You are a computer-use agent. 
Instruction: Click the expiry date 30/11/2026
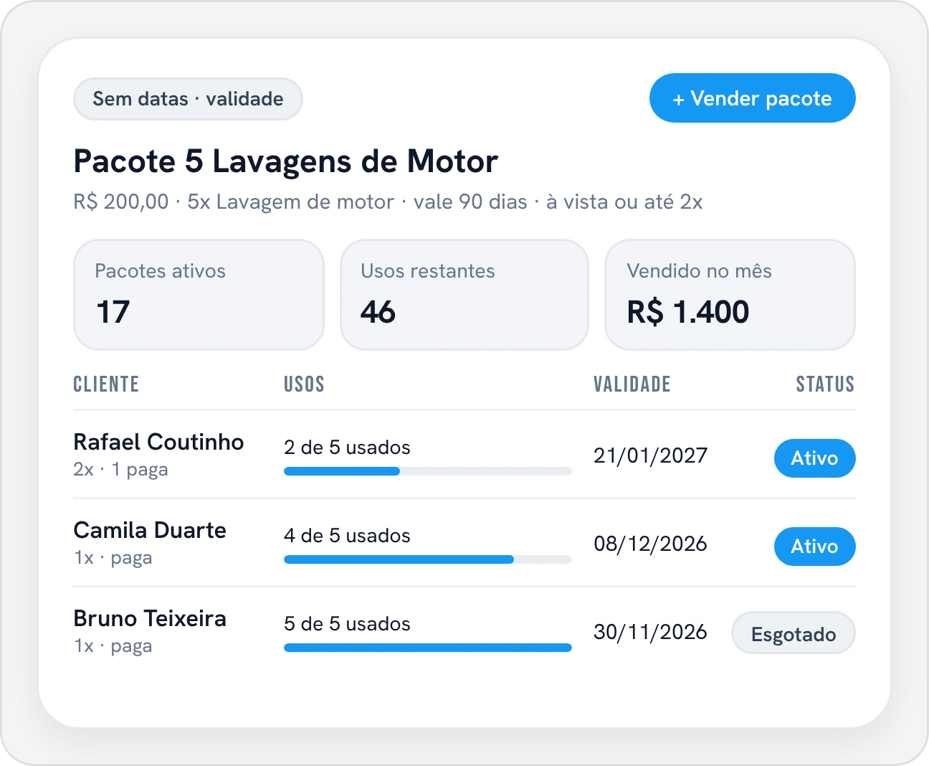click(650, 632)
